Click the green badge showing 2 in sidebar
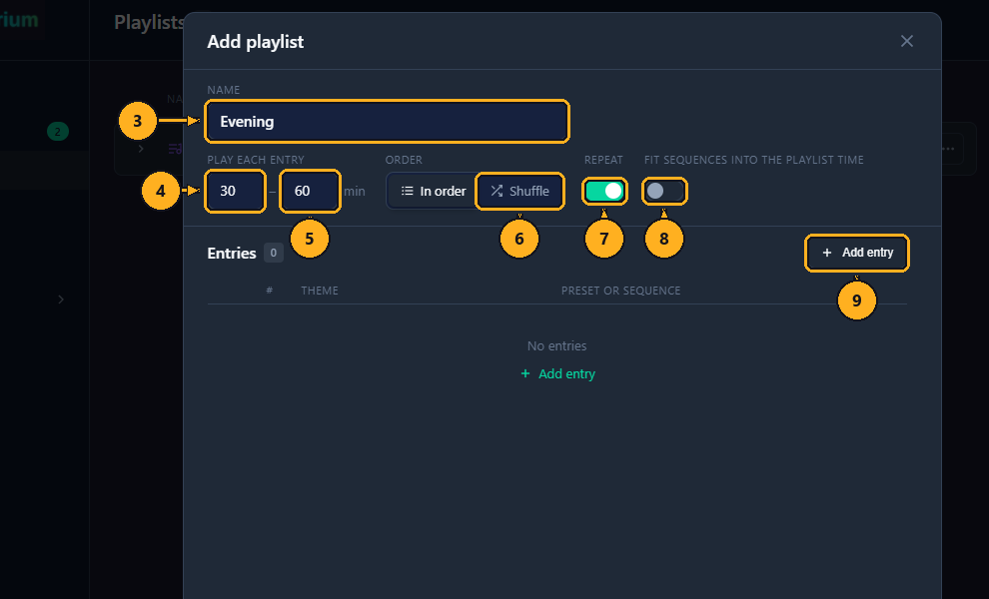Screen dimensions: 989x599 [x=57, y=132]
